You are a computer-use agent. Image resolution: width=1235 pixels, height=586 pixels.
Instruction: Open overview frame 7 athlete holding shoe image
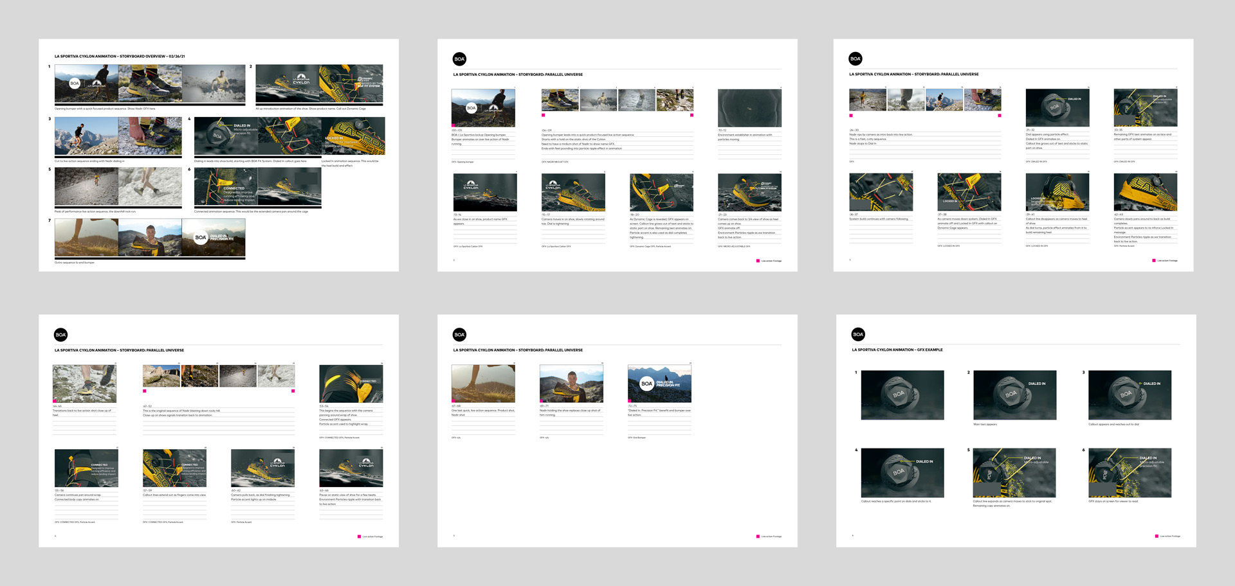150,237
